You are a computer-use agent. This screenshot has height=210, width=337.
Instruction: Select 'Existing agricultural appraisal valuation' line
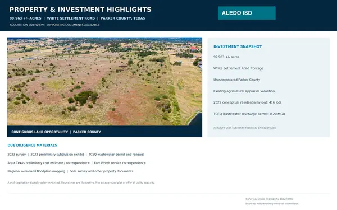pos(244,91)
